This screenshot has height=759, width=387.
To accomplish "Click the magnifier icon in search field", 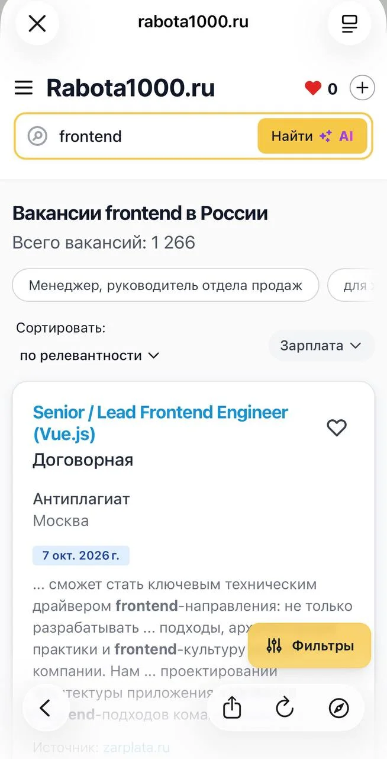I will click(x=37, y=136).
